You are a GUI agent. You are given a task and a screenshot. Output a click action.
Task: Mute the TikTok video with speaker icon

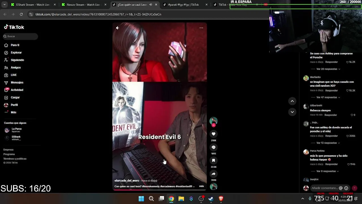point(118,28)
